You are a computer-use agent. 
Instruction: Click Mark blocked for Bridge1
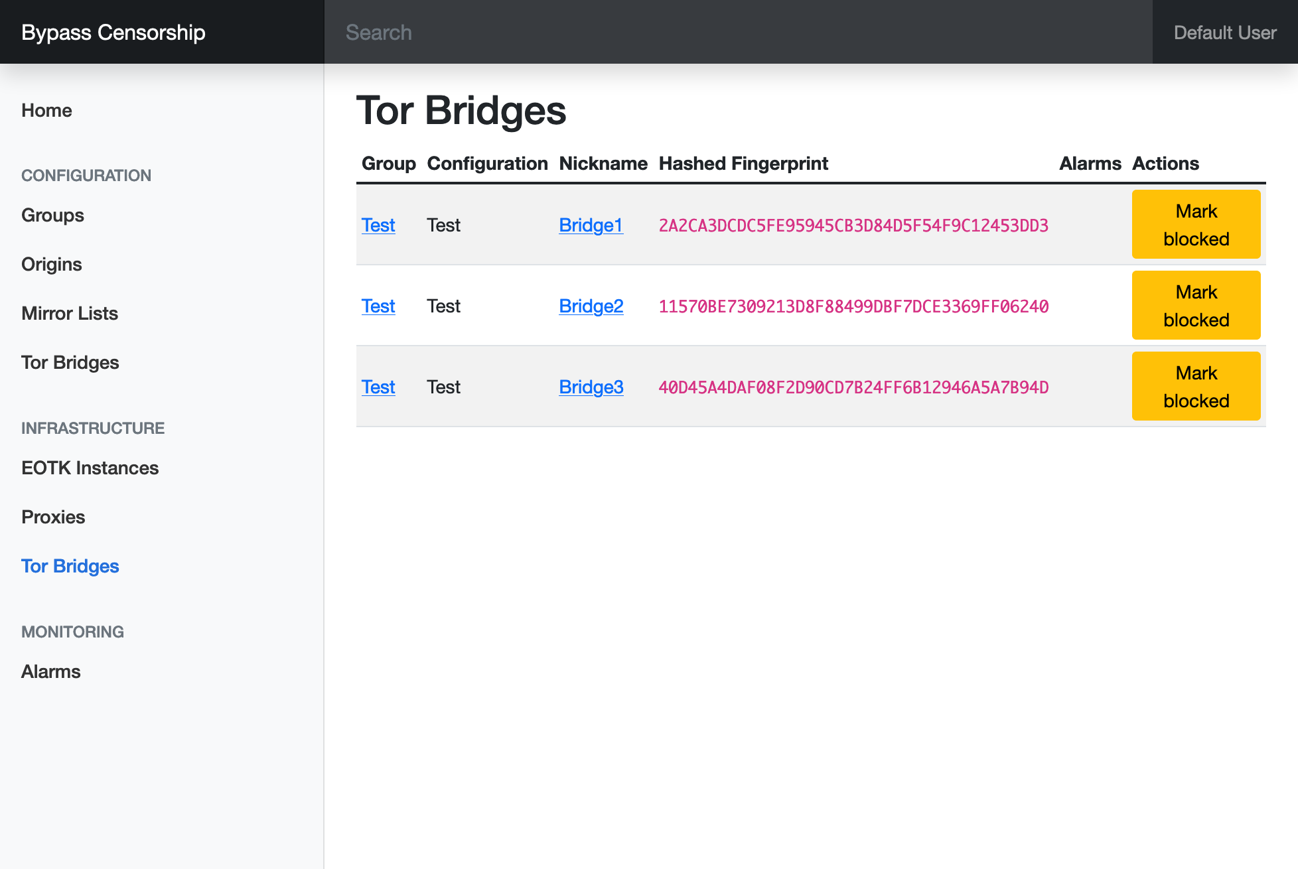pos(1196,224)
